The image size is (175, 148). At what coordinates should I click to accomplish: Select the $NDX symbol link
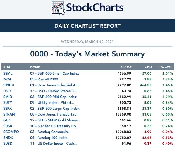click(8, 138)
